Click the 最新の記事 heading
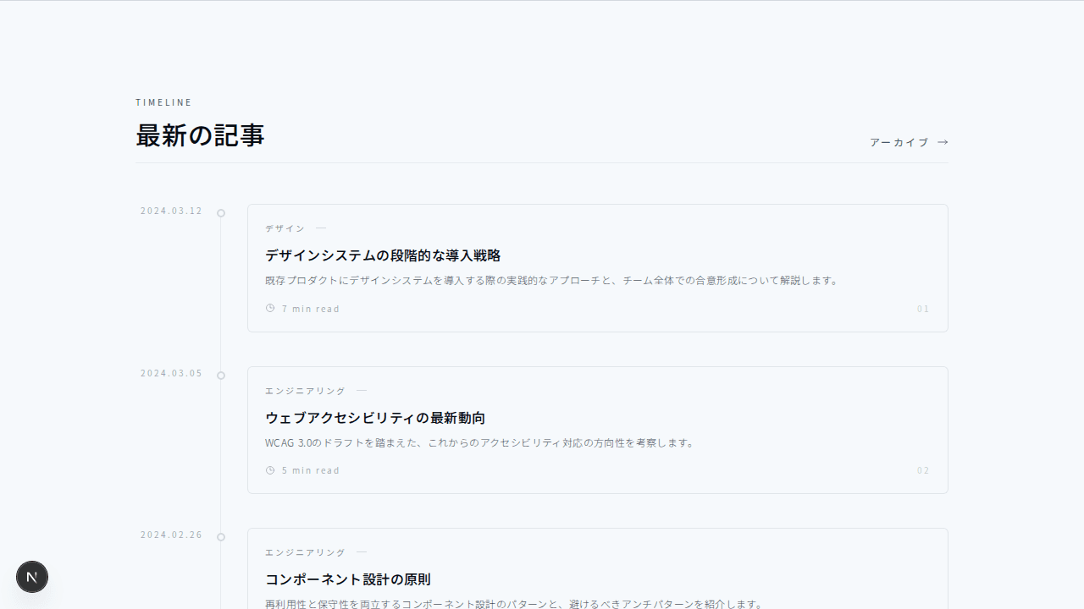 point(200,135)
